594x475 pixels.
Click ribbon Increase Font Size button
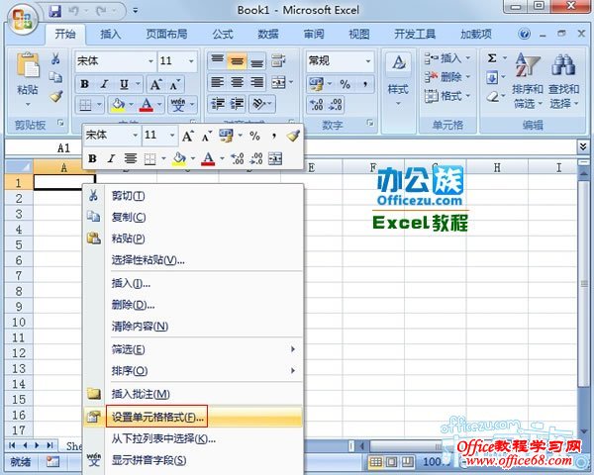[x=155, y=84]
